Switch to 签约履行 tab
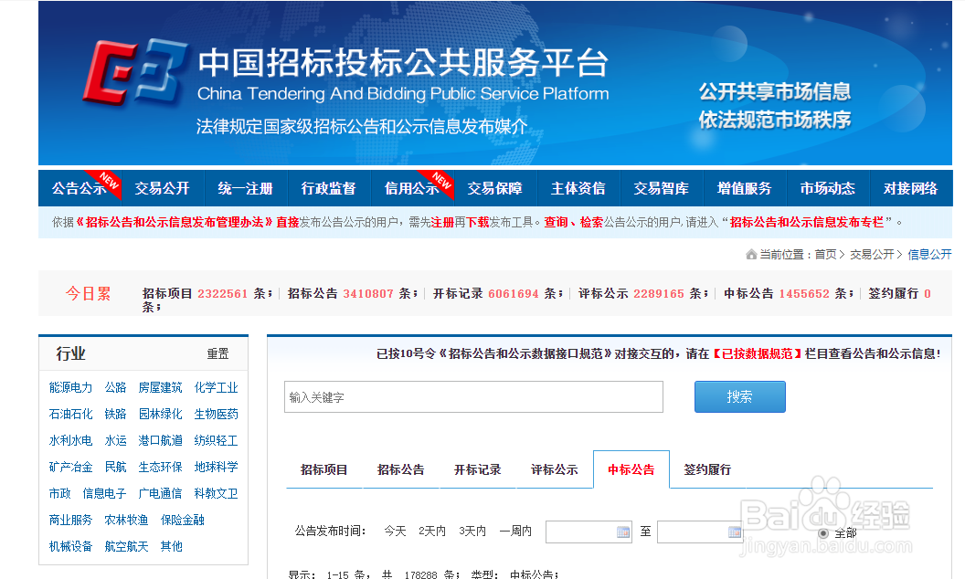Screen dimensions: 965x579 click(x=707, y=469)
